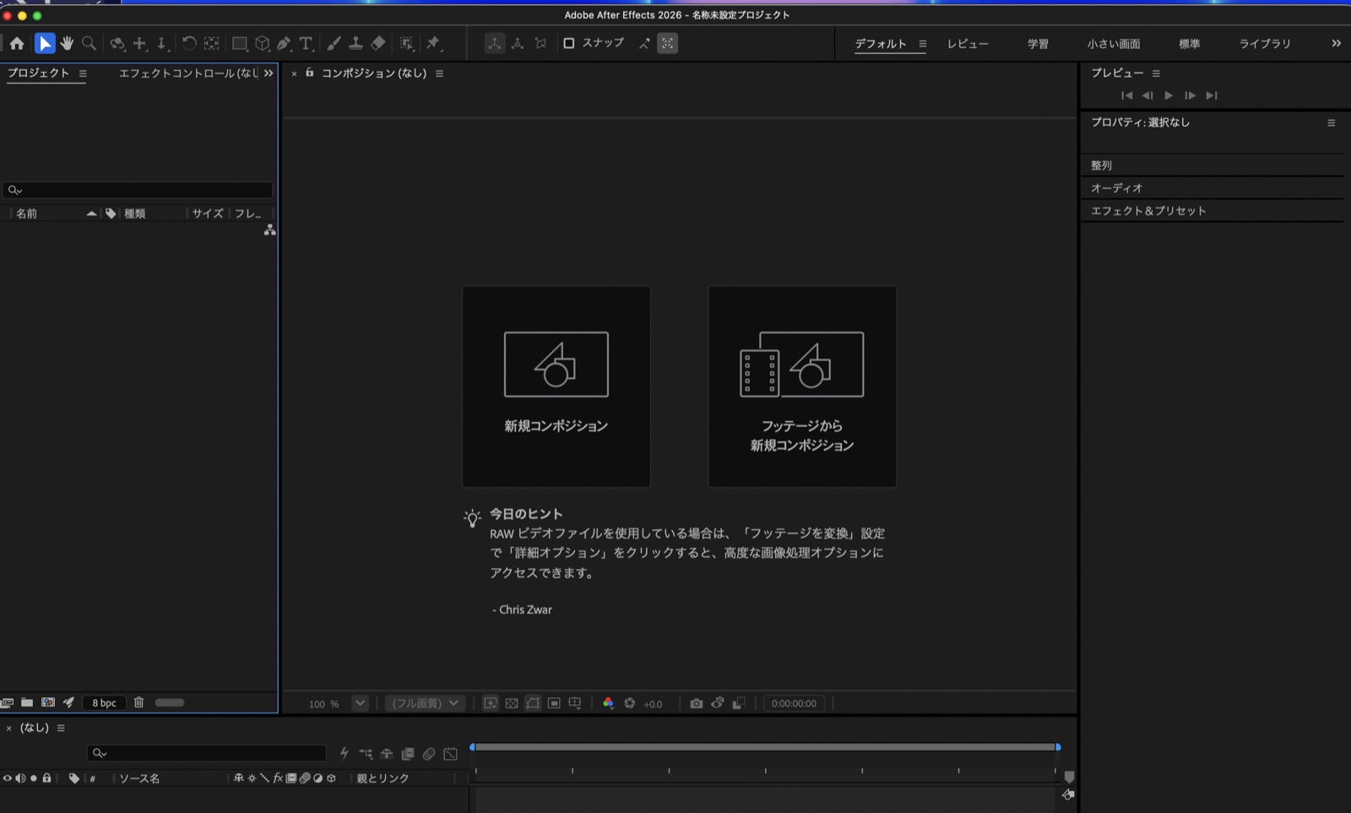The width and height of the screenshot is (1351, 813).
Task: Open the コンポジション panel menu
Action: tap(439, 73)
